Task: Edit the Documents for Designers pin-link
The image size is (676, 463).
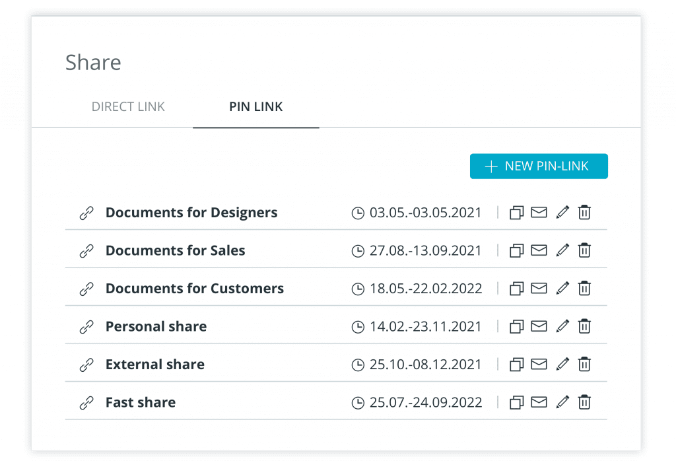Action: click(562, 212)
